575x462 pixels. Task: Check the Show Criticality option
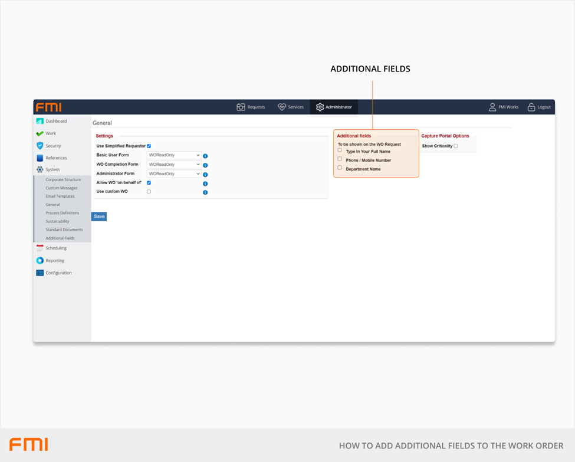click(x=455, y=146)
